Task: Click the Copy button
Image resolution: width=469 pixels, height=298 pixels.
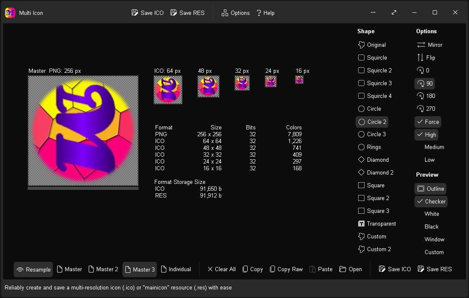Action: click(252, 269)
